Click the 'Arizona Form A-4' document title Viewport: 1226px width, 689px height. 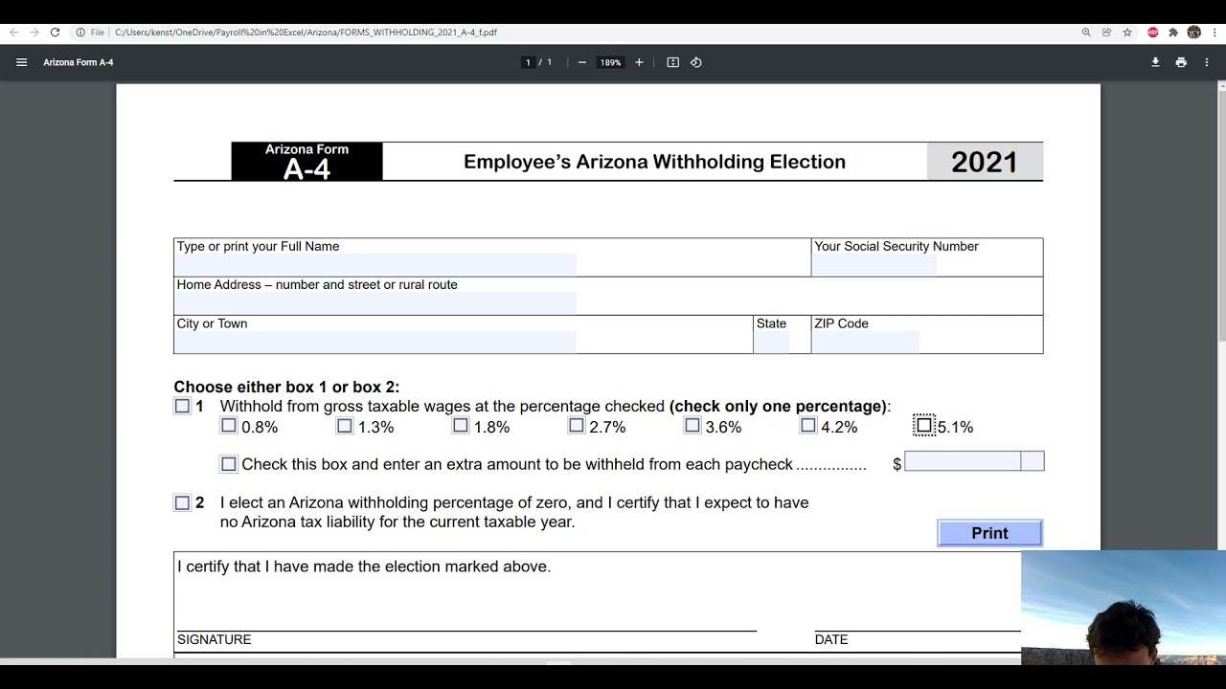79,62
